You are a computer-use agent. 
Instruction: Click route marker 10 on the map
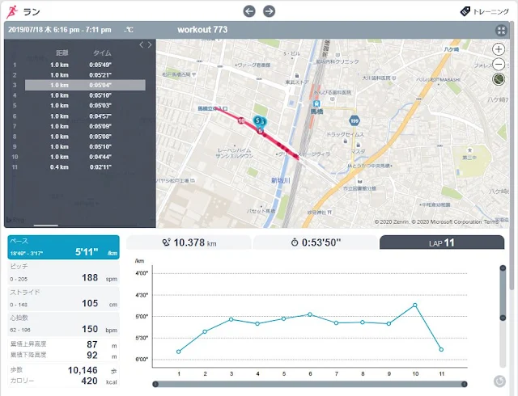pyautogui.click(x=241, y=120)
